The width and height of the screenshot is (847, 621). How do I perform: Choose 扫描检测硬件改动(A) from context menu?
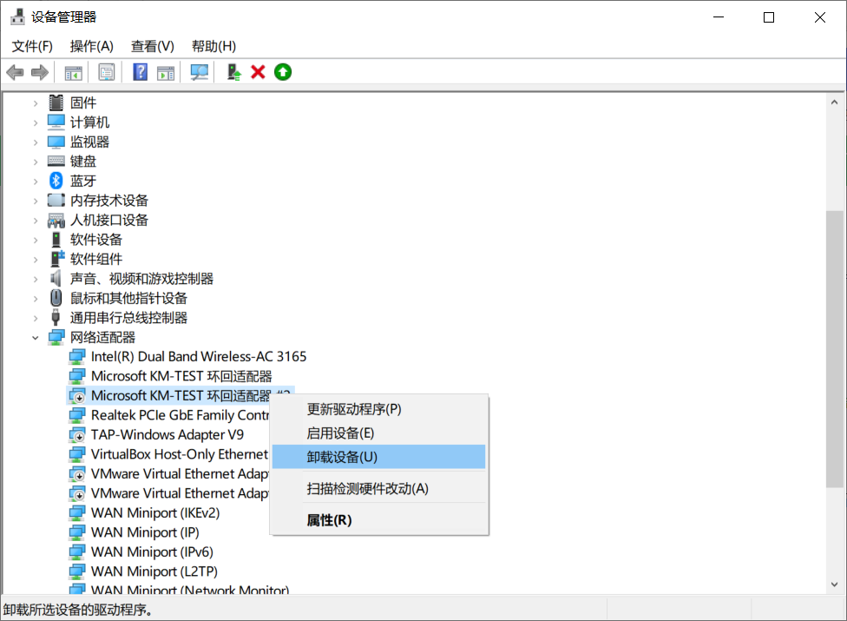pos(378,489)
